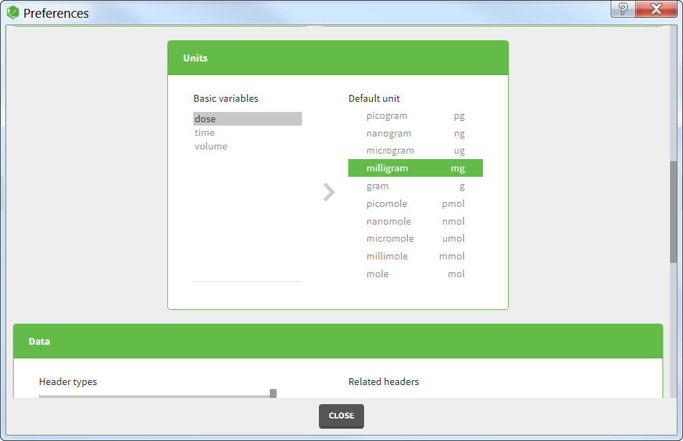
Task: Click the Header types list scrollbar
Action: point(273,393)
